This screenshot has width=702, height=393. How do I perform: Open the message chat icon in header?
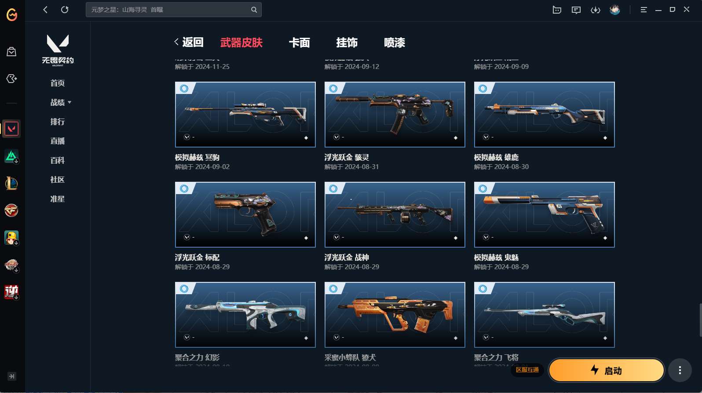click(576, 10)
